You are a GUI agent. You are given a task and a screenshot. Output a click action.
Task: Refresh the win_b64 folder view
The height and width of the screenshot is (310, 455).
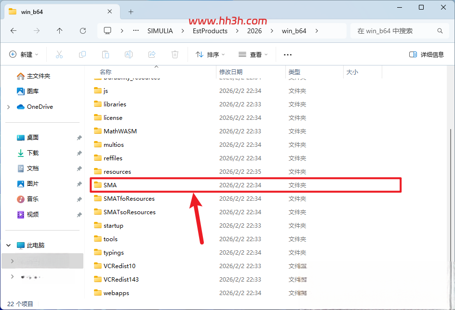(x=83, y=31)
